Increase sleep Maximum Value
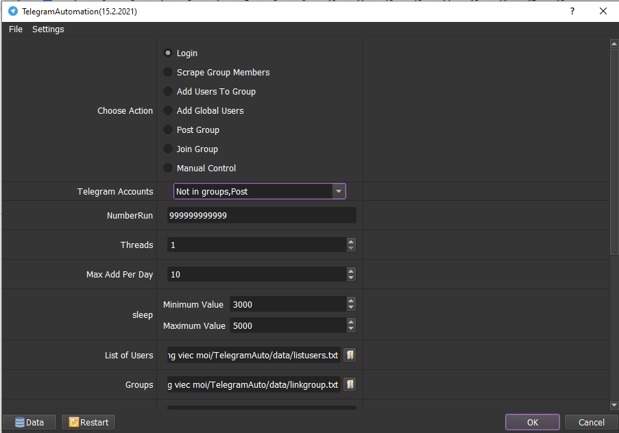Image resolution: width=619 pixels, height=433 pixels. tap(350, 322)
